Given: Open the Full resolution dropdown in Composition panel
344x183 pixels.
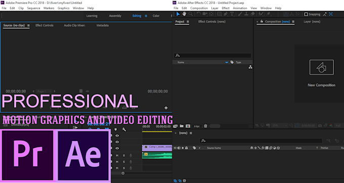Looking at the screenshot, I should click(x=339, y=125).
